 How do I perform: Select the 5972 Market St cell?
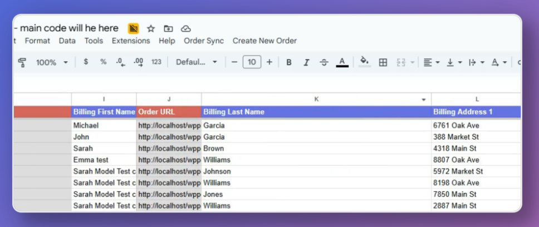coord(477,171)
